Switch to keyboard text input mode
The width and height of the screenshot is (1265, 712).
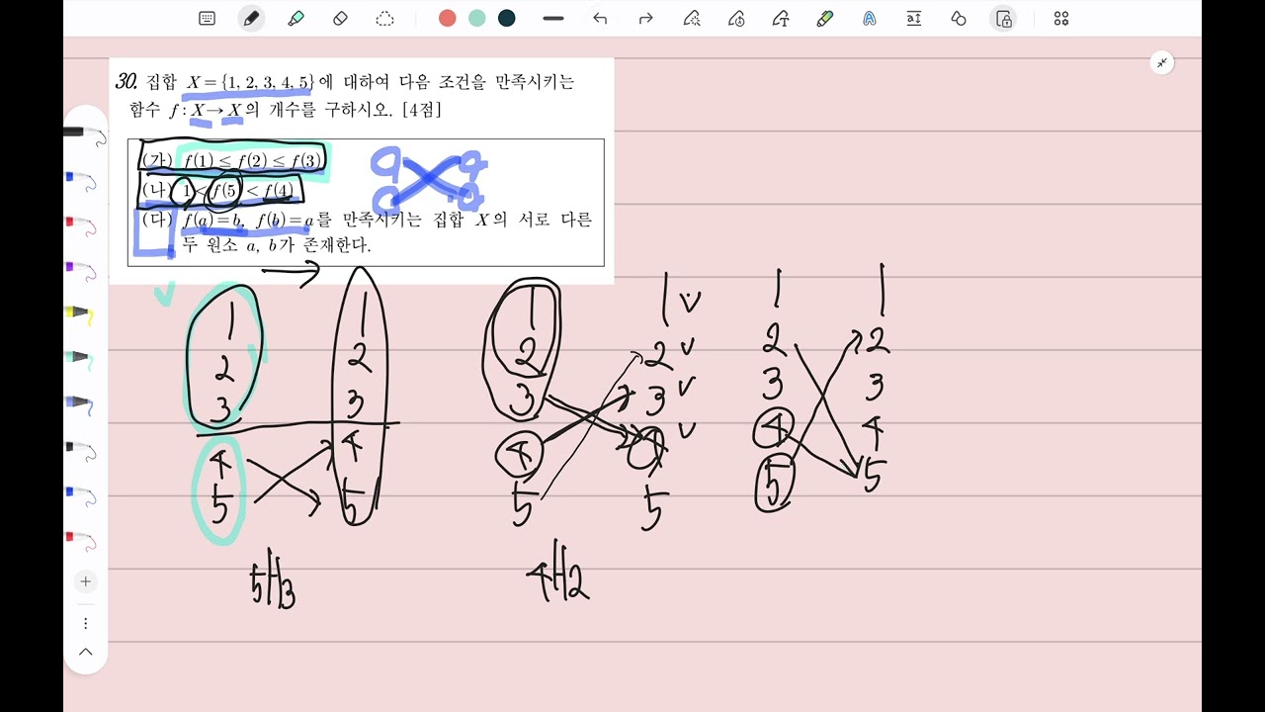tap(207, 18)
